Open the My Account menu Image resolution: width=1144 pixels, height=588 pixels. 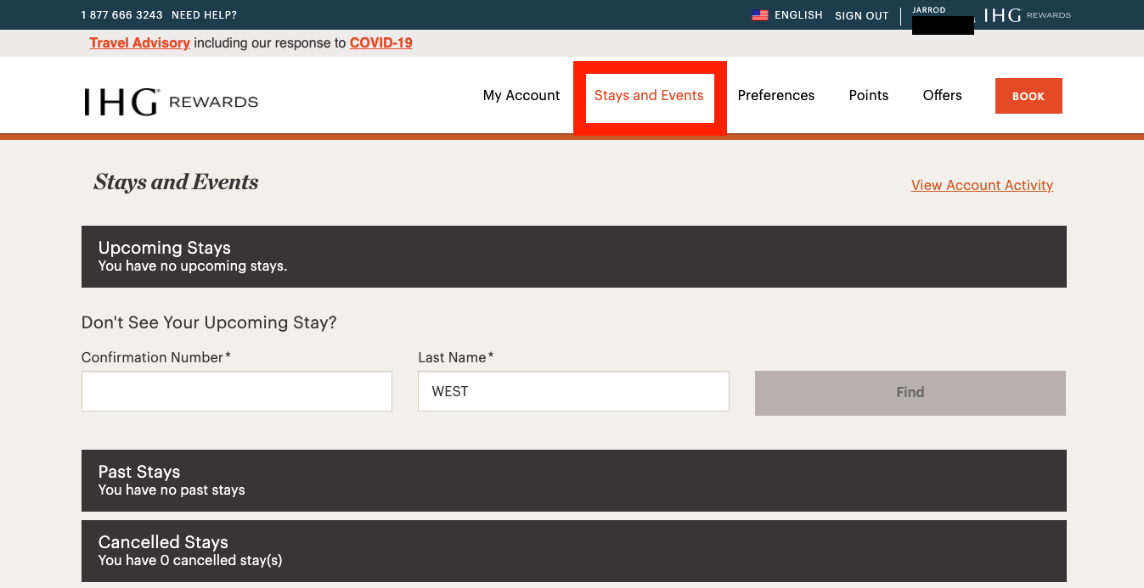(521, 96)
